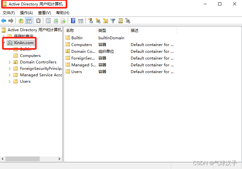Maximize the Active Directory window
242x169 pixels.
220,4
